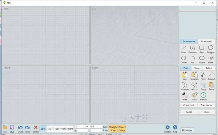218x135 pixels.
Task: Switch to Front view button
Action: 63,129
